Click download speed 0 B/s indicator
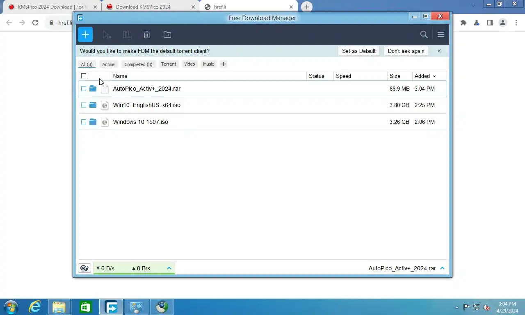Viewport: 525px width, 315px height. click(x=105, y=268)
